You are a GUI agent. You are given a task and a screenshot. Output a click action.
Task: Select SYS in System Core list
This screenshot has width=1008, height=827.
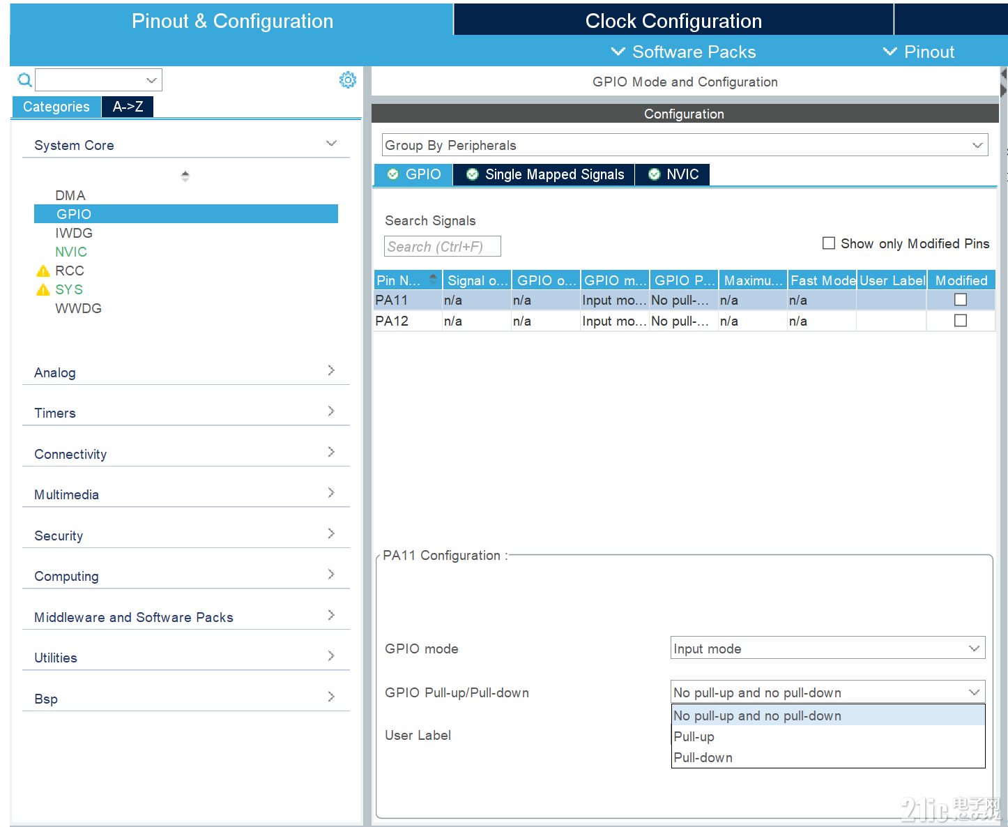coord(69,289)
